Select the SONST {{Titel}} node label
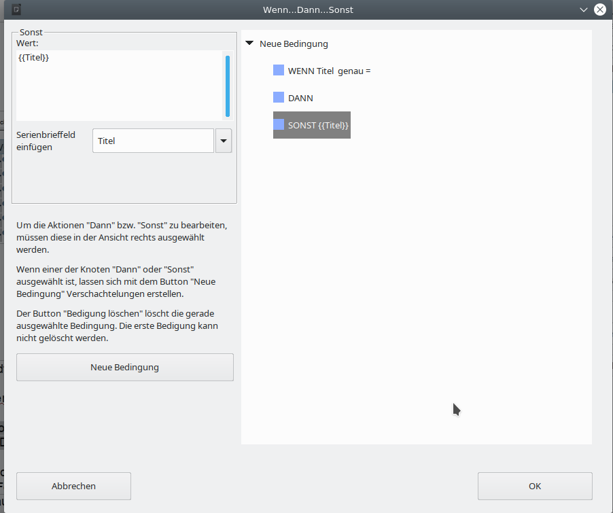613x513 pixels. coord(318,125)
